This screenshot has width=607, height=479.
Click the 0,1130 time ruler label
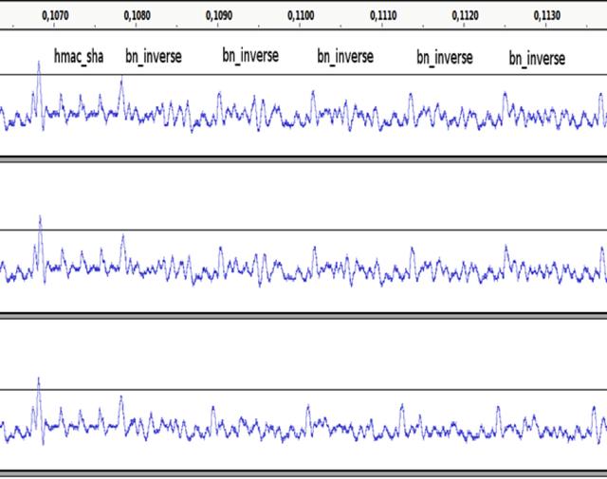(547, 15)
